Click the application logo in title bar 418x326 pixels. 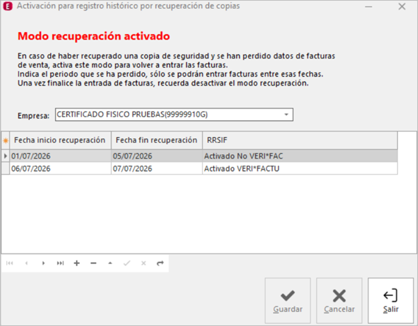click(8, 6)
